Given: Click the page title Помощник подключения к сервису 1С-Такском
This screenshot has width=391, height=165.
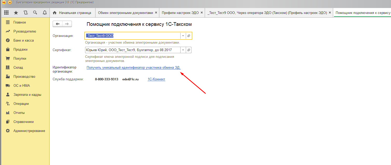Looking at the screenshot, I should pos(139,24).
